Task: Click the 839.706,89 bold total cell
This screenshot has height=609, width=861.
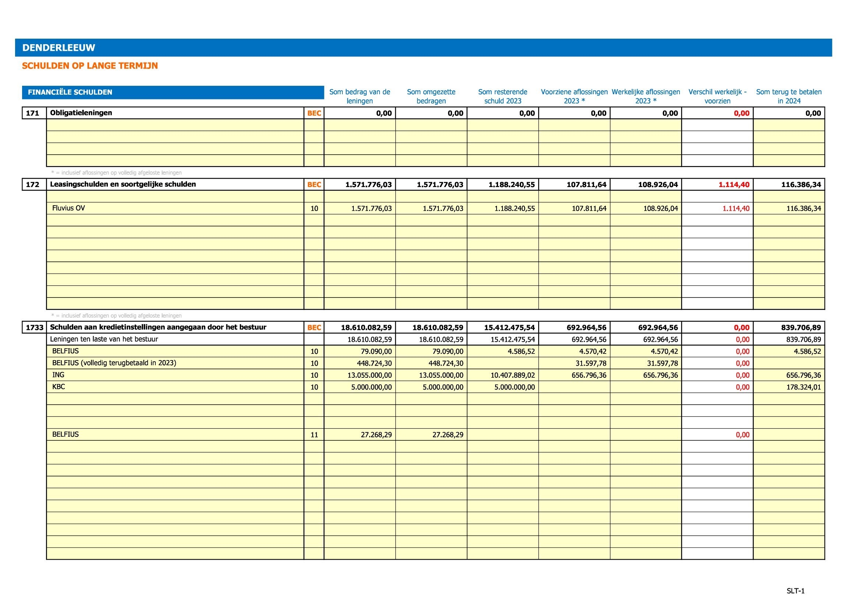Action: tap(801, 327)
